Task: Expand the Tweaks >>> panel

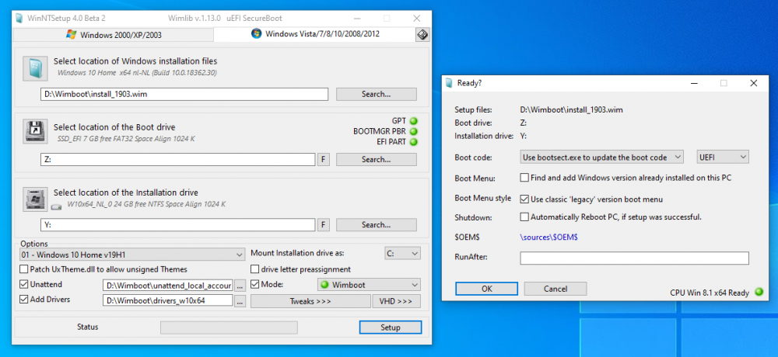Action: point(310,301)
